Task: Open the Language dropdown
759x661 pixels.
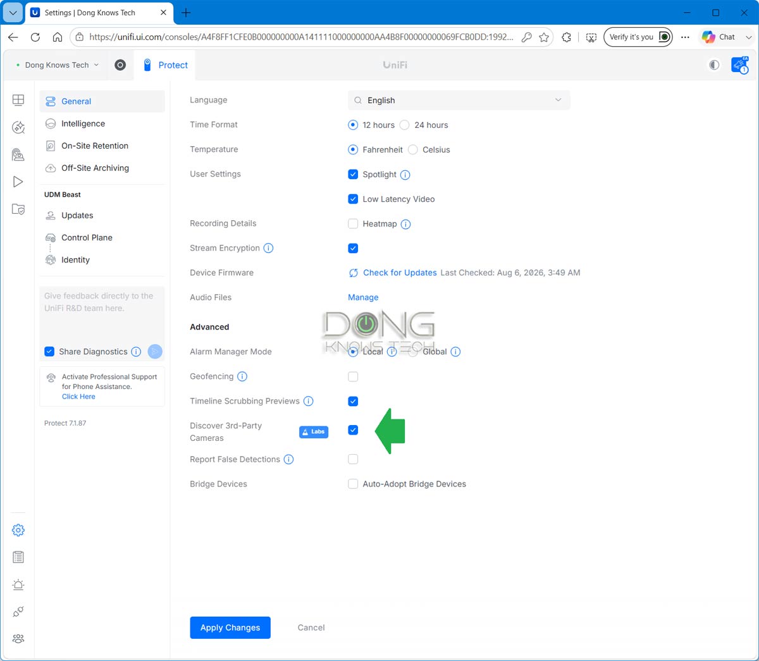Action: pos(459,101)
